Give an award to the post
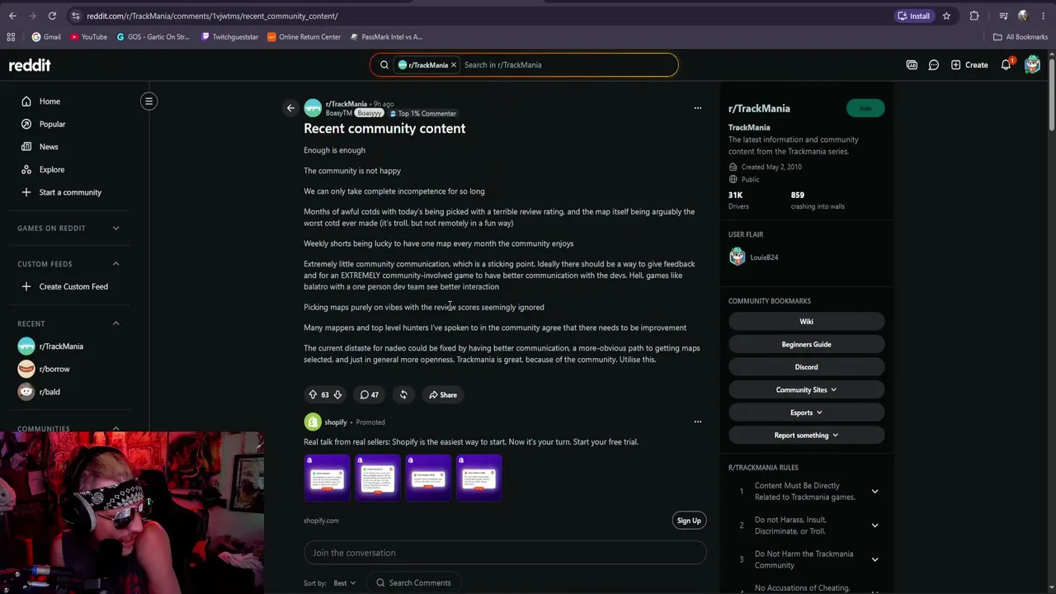1056x594 pixels. click(403, 395)
